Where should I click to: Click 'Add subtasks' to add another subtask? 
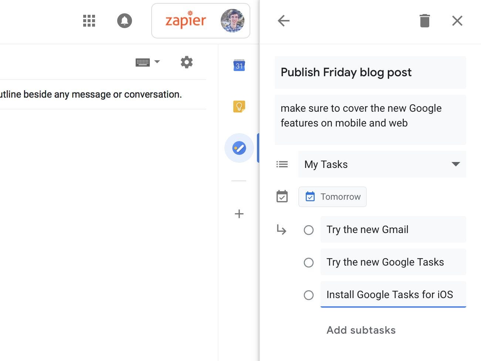point(360,330)
